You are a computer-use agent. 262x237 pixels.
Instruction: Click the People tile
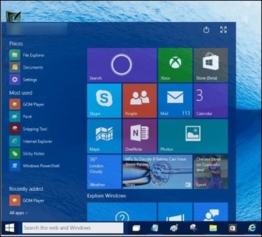139,101
